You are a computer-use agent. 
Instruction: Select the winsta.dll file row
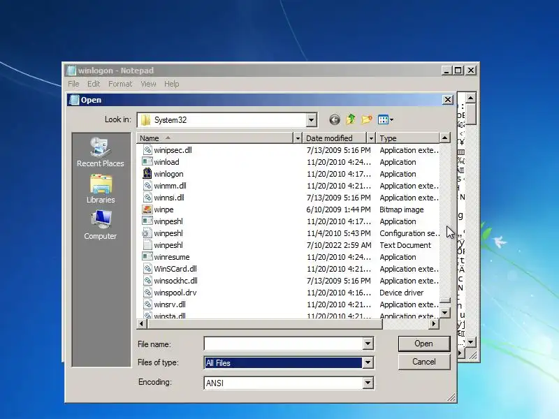[288, 316]
